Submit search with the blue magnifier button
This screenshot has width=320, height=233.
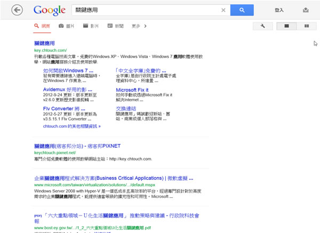click(x=242, y=10)
